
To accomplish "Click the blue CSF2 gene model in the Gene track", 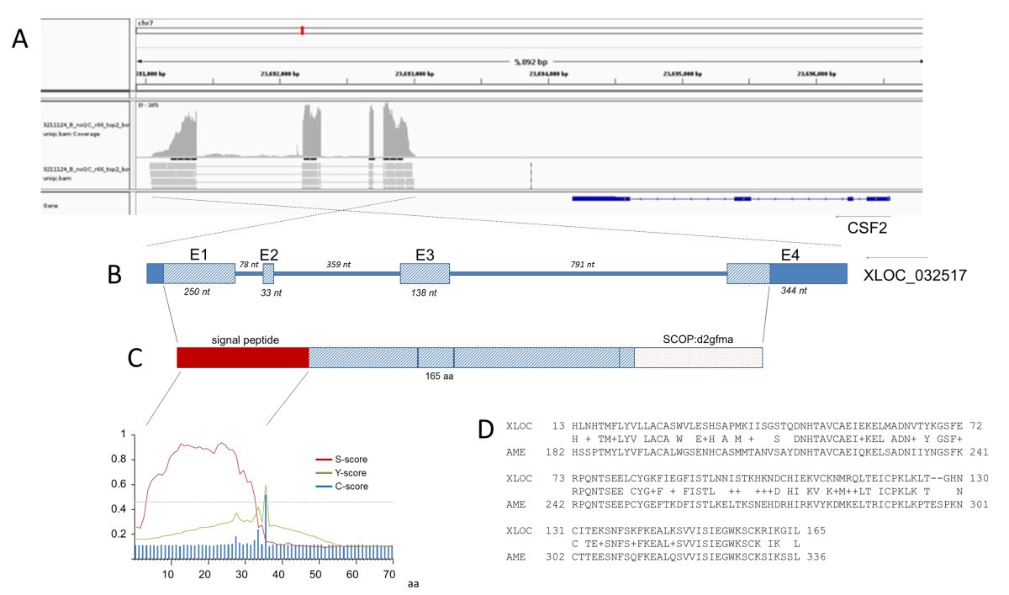I will [731, 198].
